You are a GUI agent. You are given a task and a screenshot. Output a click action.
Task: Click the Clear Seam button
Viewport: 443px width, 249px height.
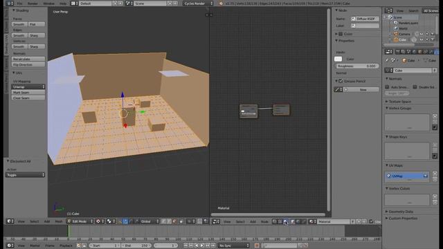point(28,98)
